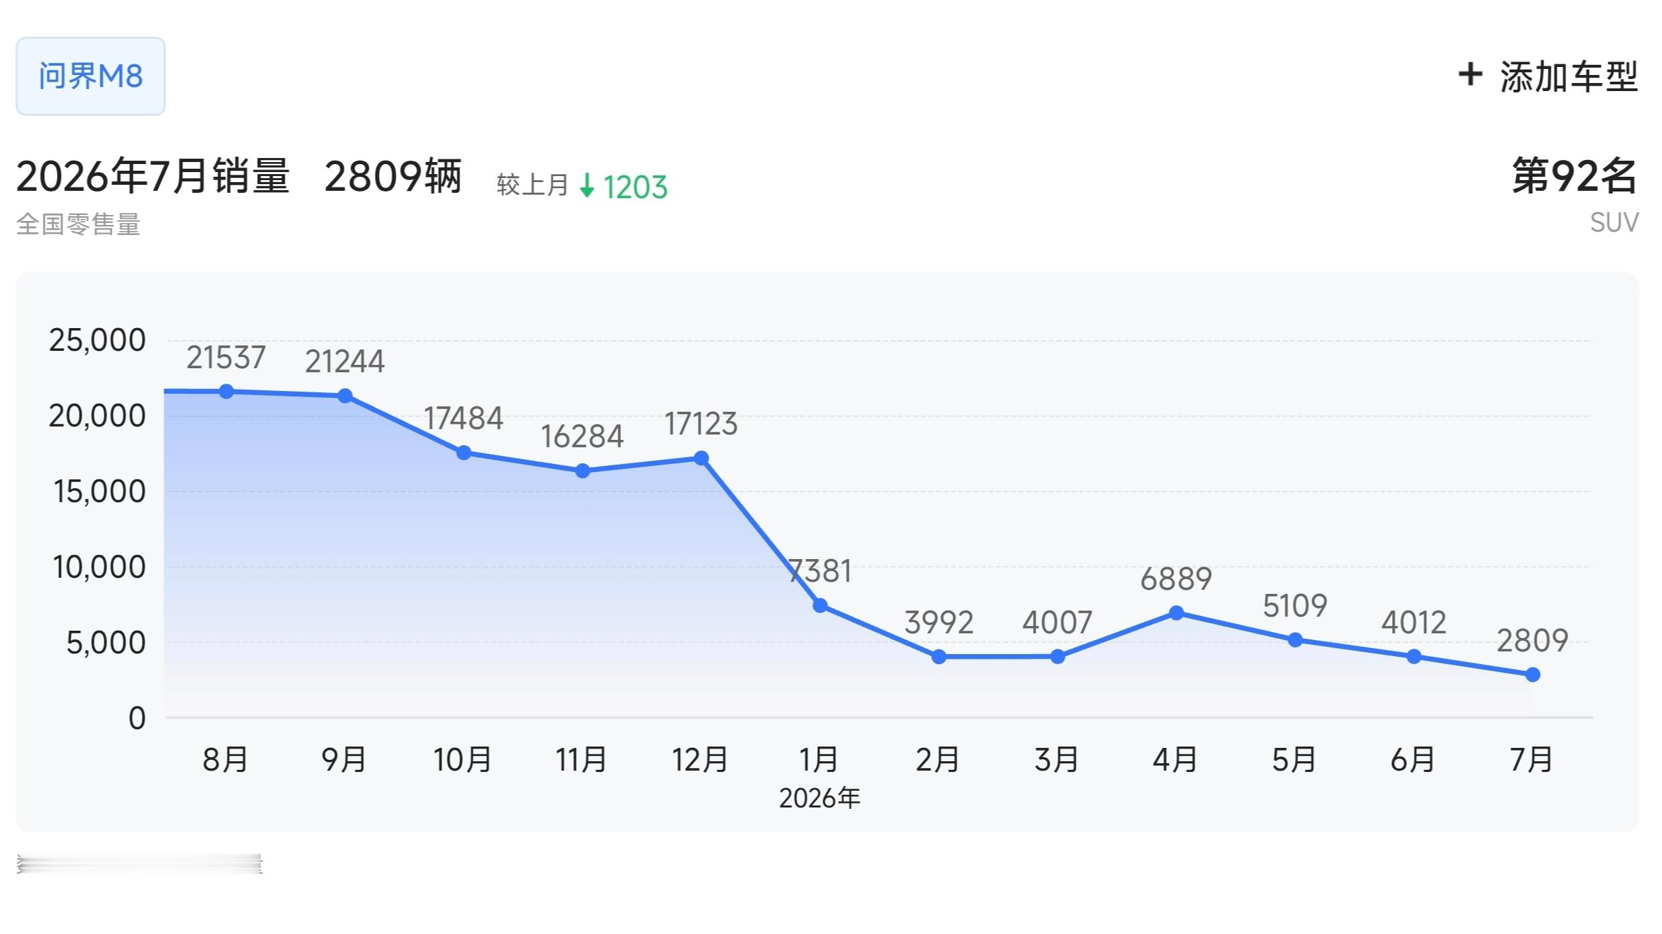The width and height of the screenshot is (1662, 934).
Task: Select the 4月 data point showing 6889
Action: (x=1176, y=613)
